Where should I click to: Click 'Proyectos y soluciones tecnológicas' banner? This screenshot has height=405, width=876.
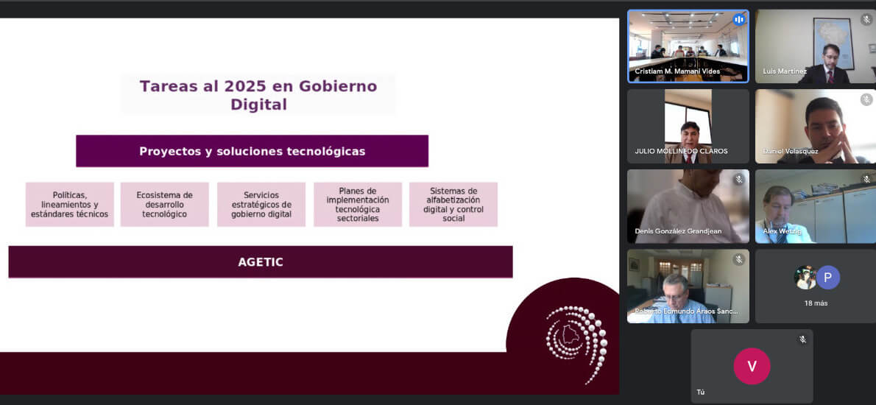coord(252,151)
